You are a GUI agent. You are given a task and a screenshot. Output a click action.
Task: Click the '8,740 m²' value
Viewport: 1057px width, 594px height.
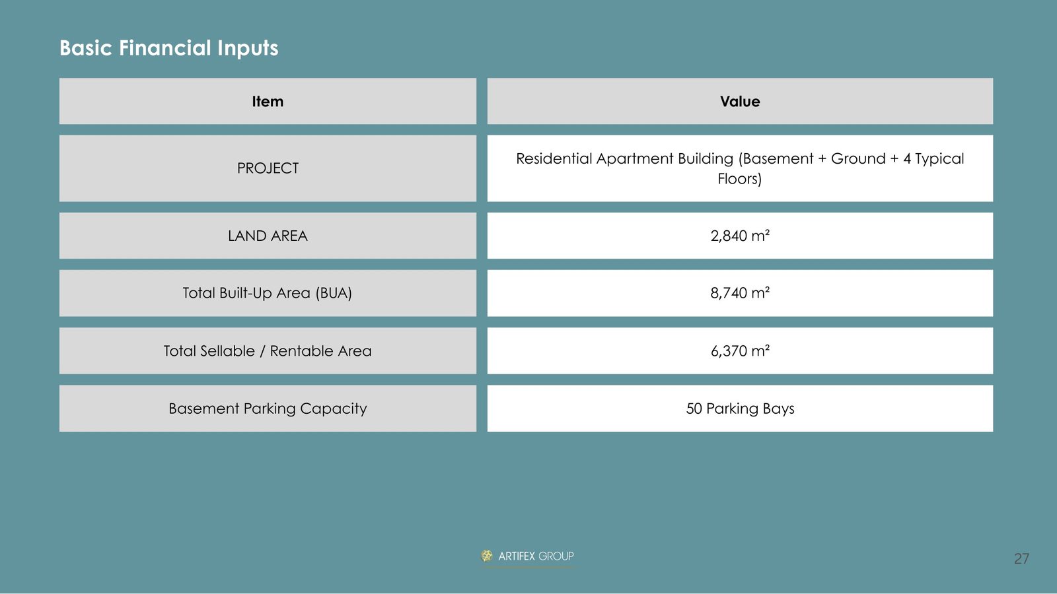pos(740,293)
